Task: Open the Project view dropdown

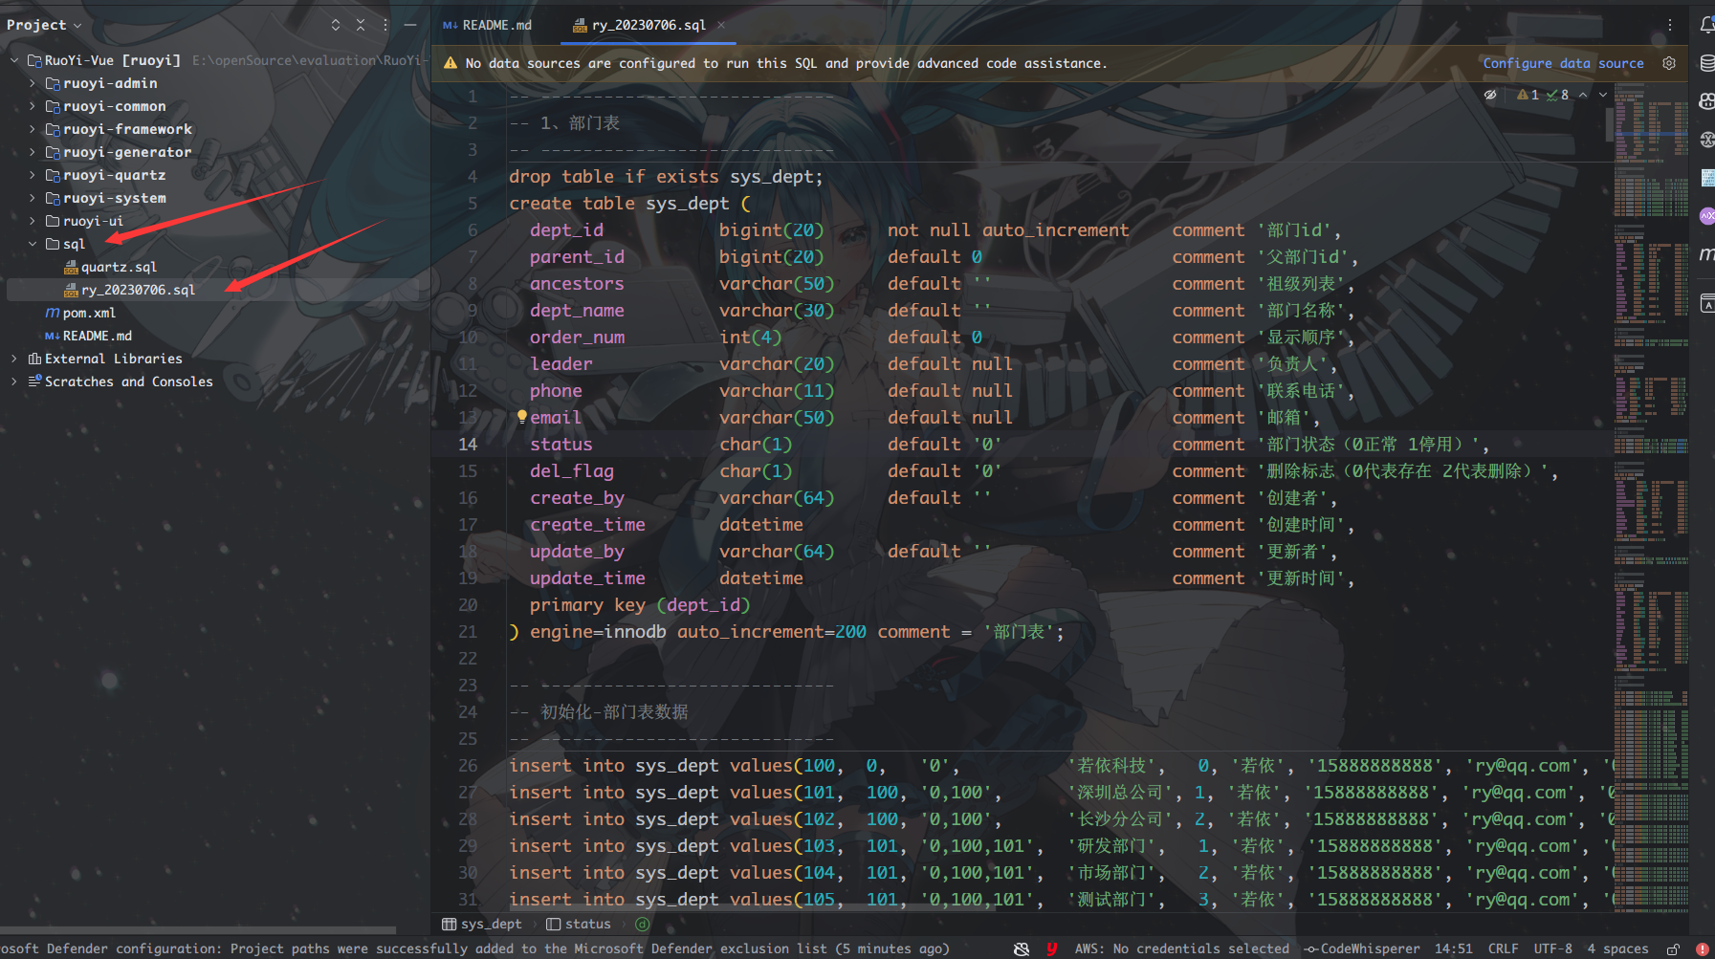Action: click(x=44, y=25)
